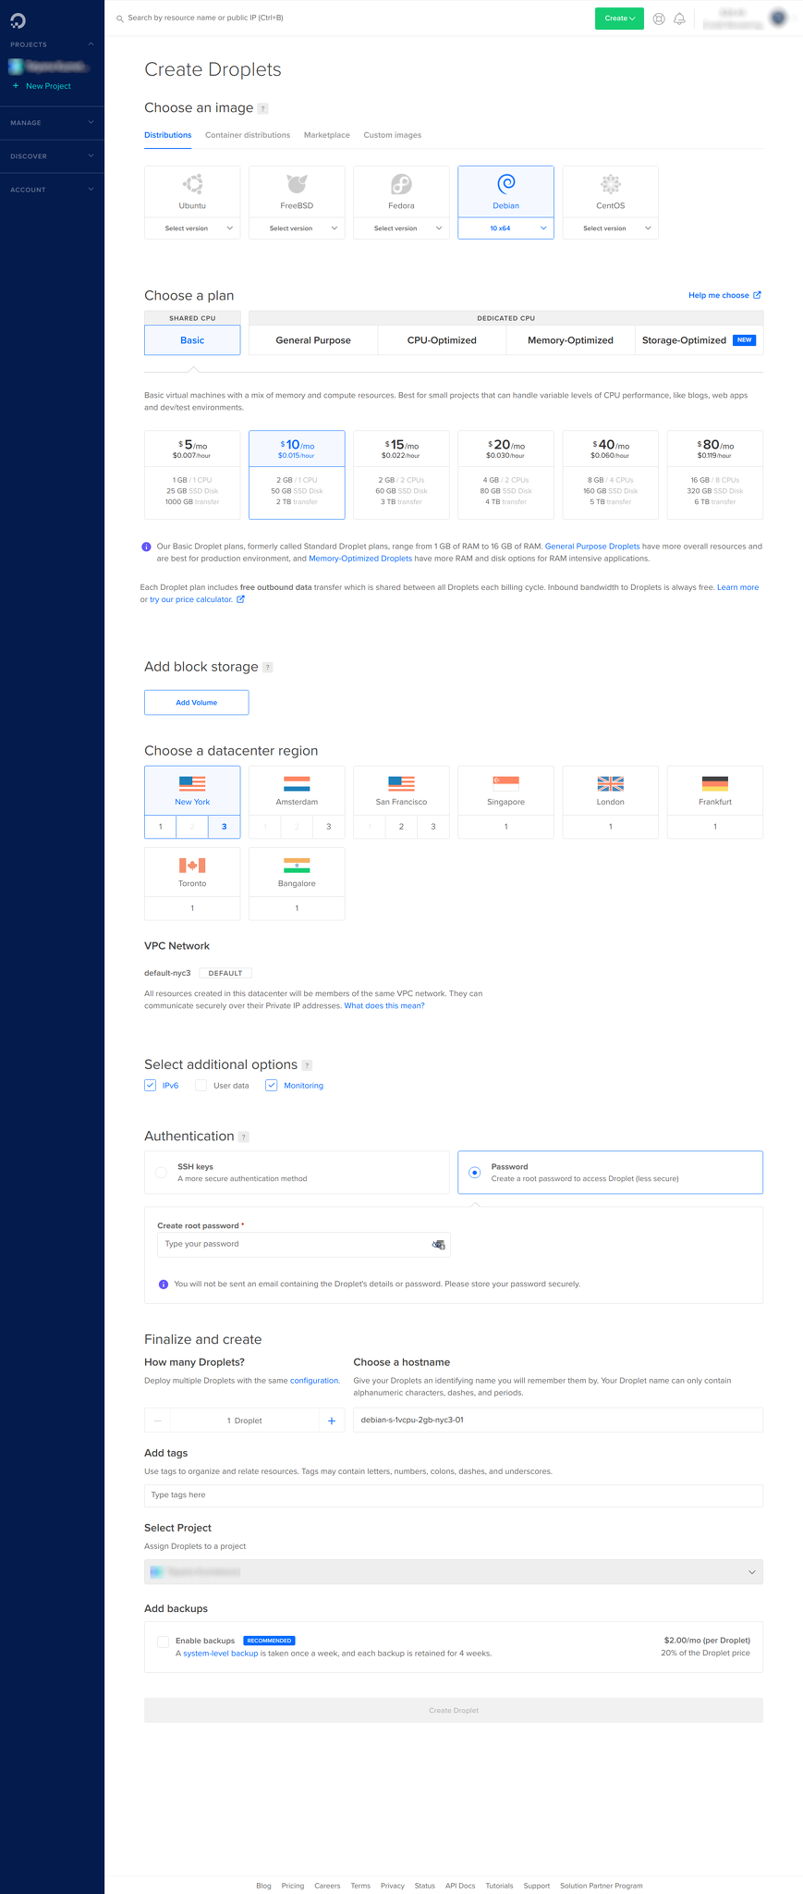Check Enable backups checkbox
The height and width of the screenshot is (1894, 803).
coord(163,1642)
